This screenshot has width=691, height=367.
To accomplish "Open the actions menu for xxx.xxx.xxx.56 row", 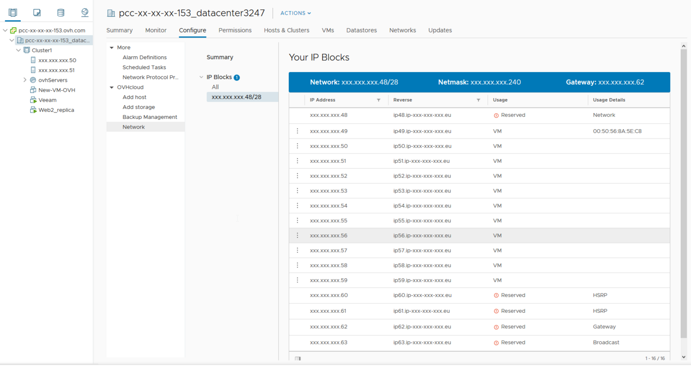I will coord(297,235).
